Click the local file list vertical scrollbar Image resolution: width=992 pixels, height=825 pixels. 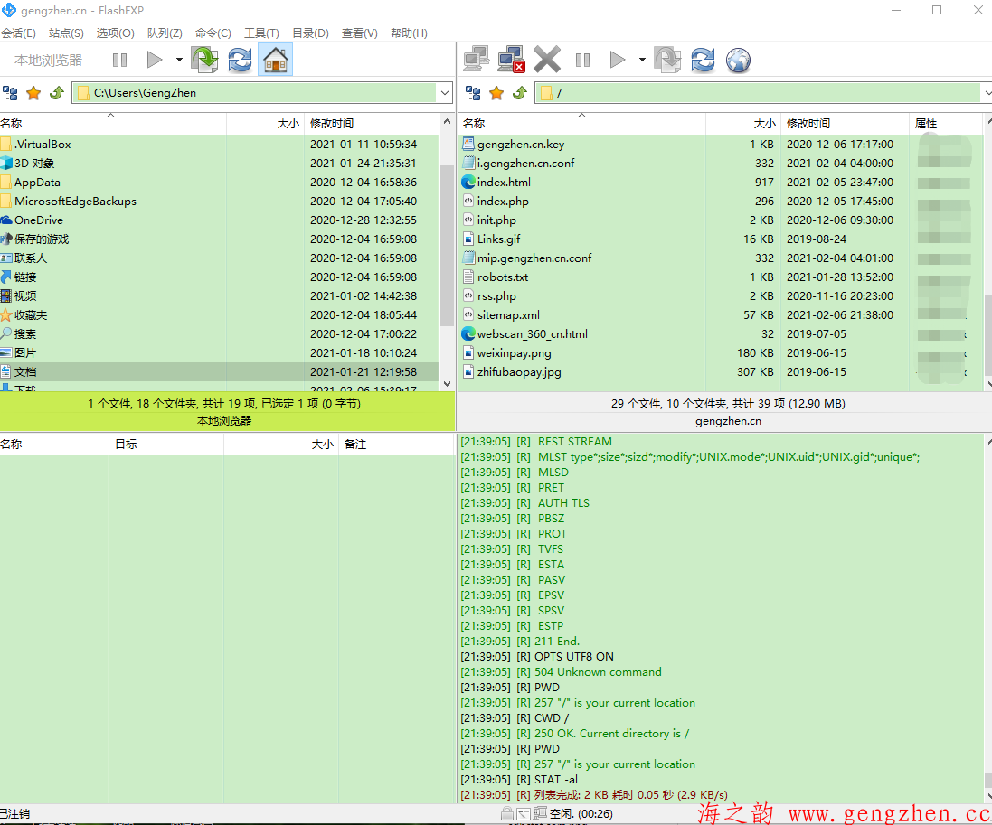(447, 244)
